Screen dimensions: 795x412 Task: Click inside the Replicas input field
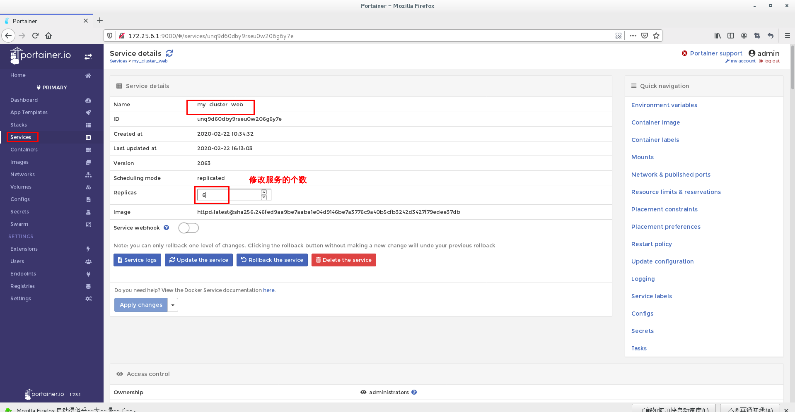(212, 194)
